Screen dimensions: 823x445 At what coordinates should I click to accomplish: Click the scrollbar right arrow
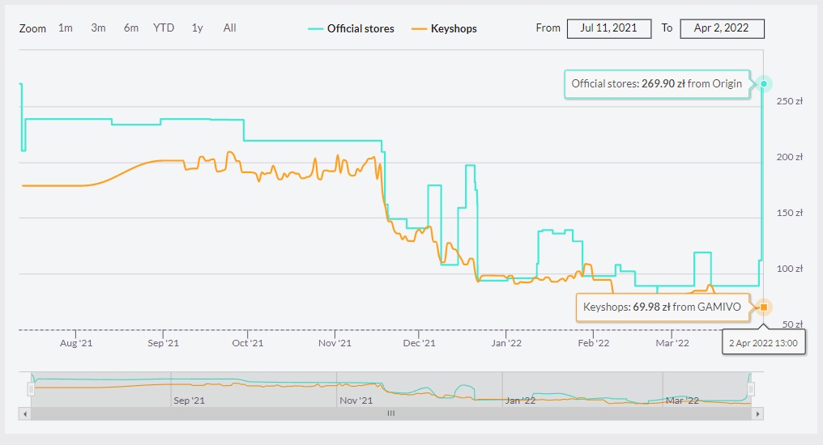(x=758, y=413)
